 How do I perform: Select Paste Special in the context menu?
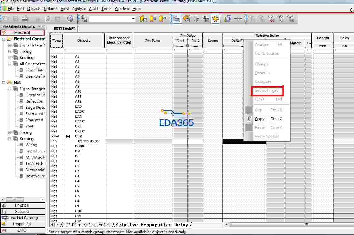pyautogui.click(x=267, y=136)
